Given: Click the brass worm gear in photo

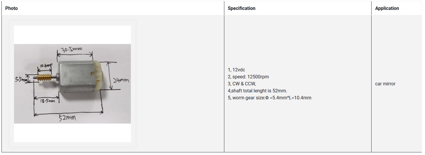Looking at the screenshot, I should click(x=44, y=77).
